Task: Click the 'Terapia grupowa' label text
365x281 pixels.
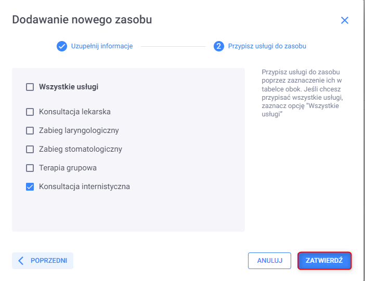Action: click(x=68, y=168)
